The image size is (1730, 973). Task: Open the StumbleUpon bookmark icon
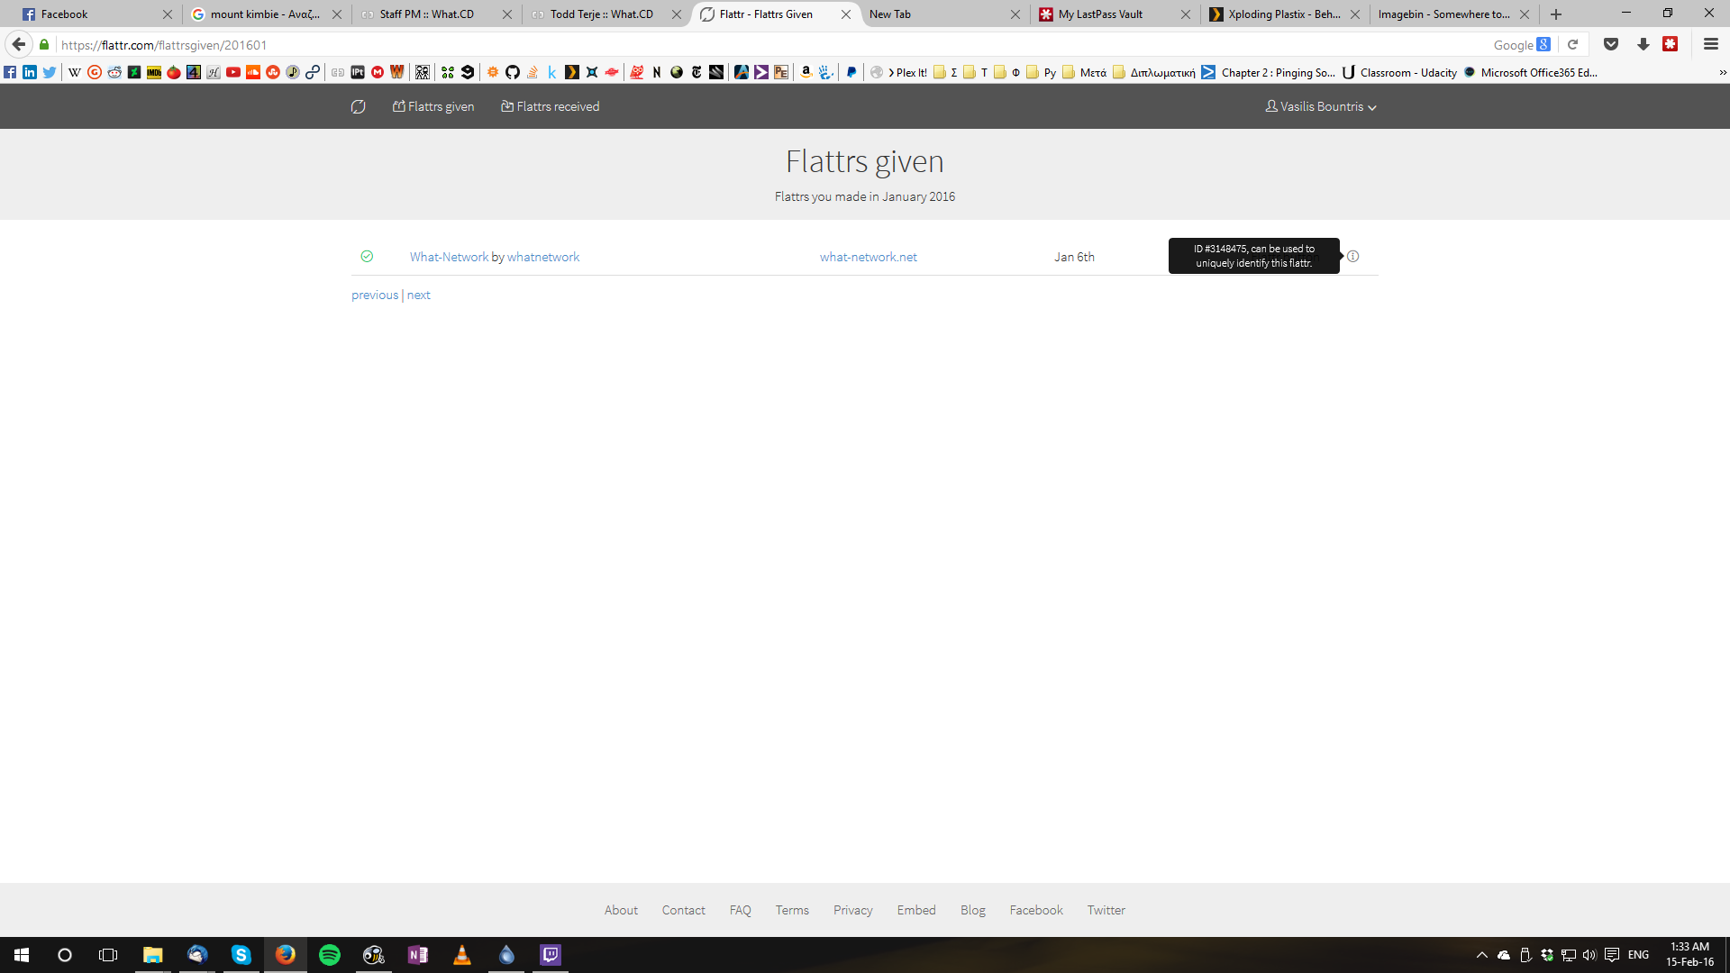273,72
